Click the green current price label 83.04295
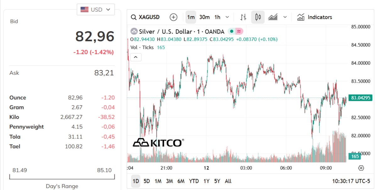The image size is (376, 190). pyautogui.click(x=361, y=98)
